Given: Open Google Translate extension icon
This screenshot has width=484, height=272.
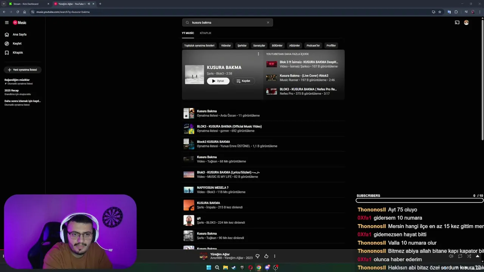Looking at the screenshot, I should point(449,12).
